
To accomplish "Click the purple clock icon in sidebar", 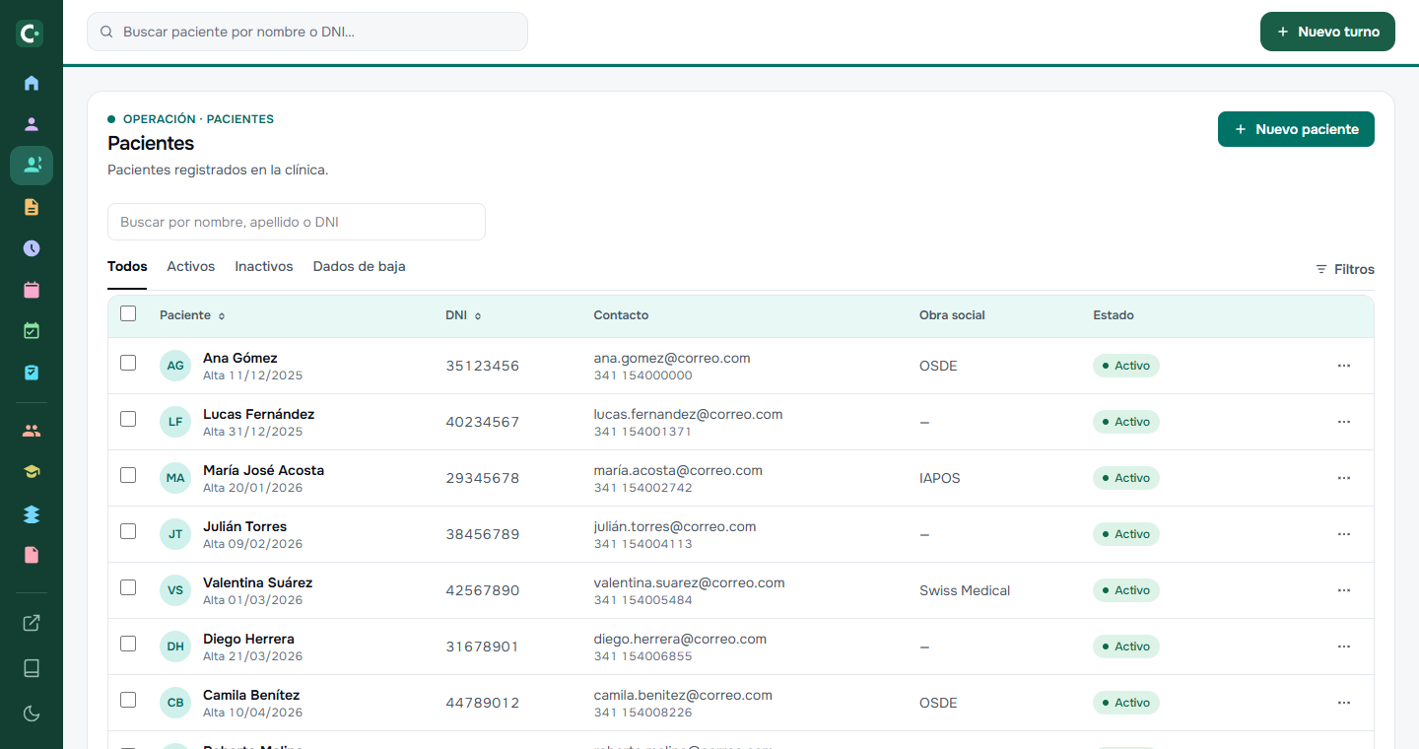I will [x=32, y=248].
